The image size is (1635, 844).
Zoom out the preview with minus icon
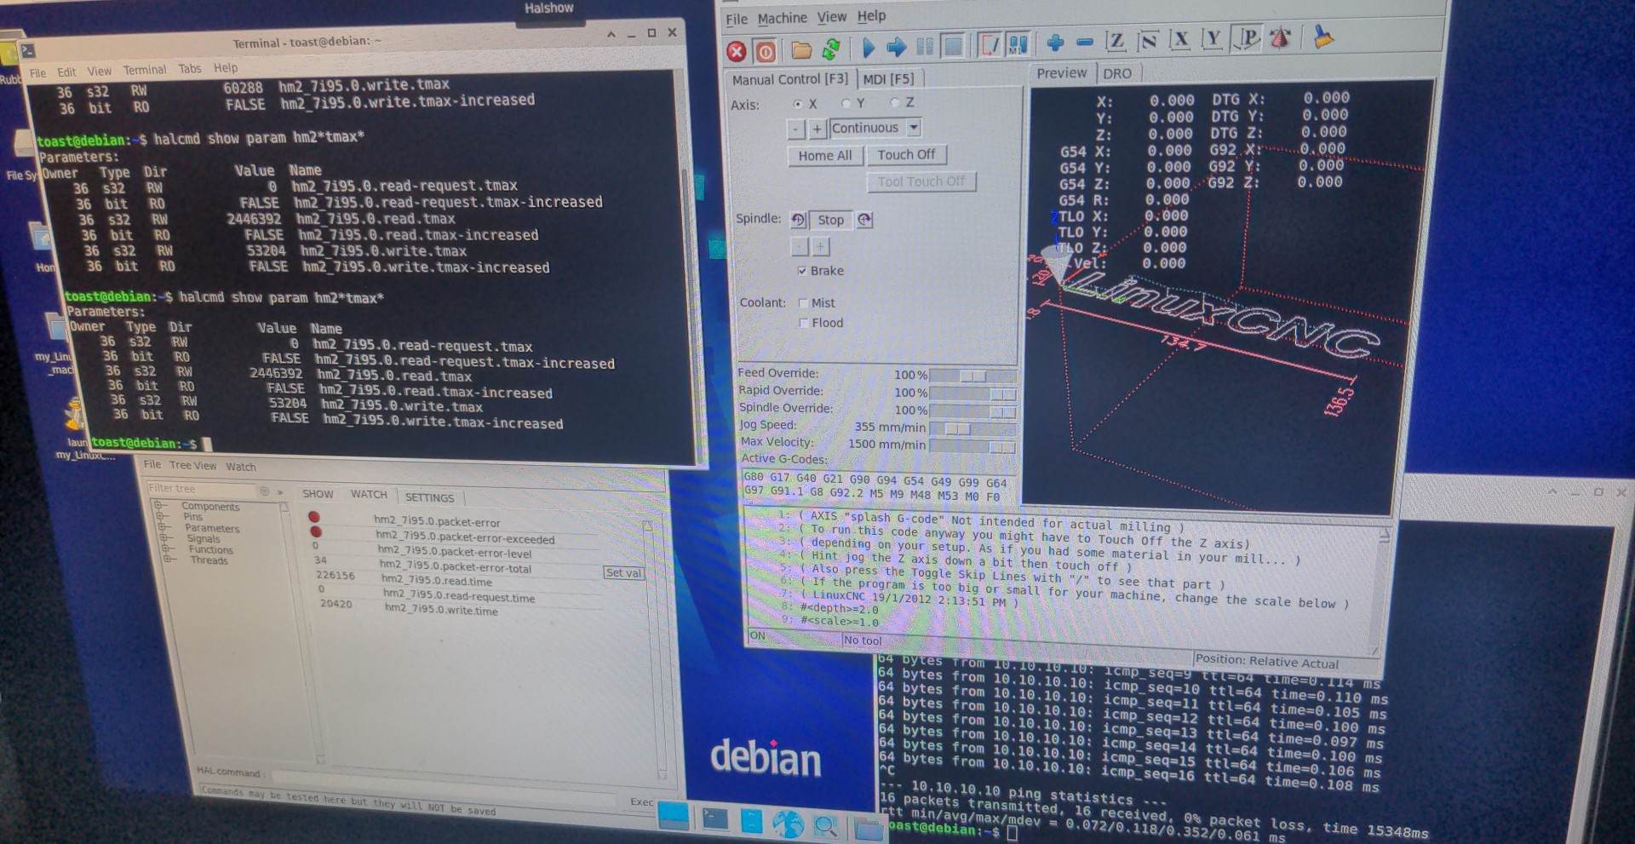tap(1084, 42)
